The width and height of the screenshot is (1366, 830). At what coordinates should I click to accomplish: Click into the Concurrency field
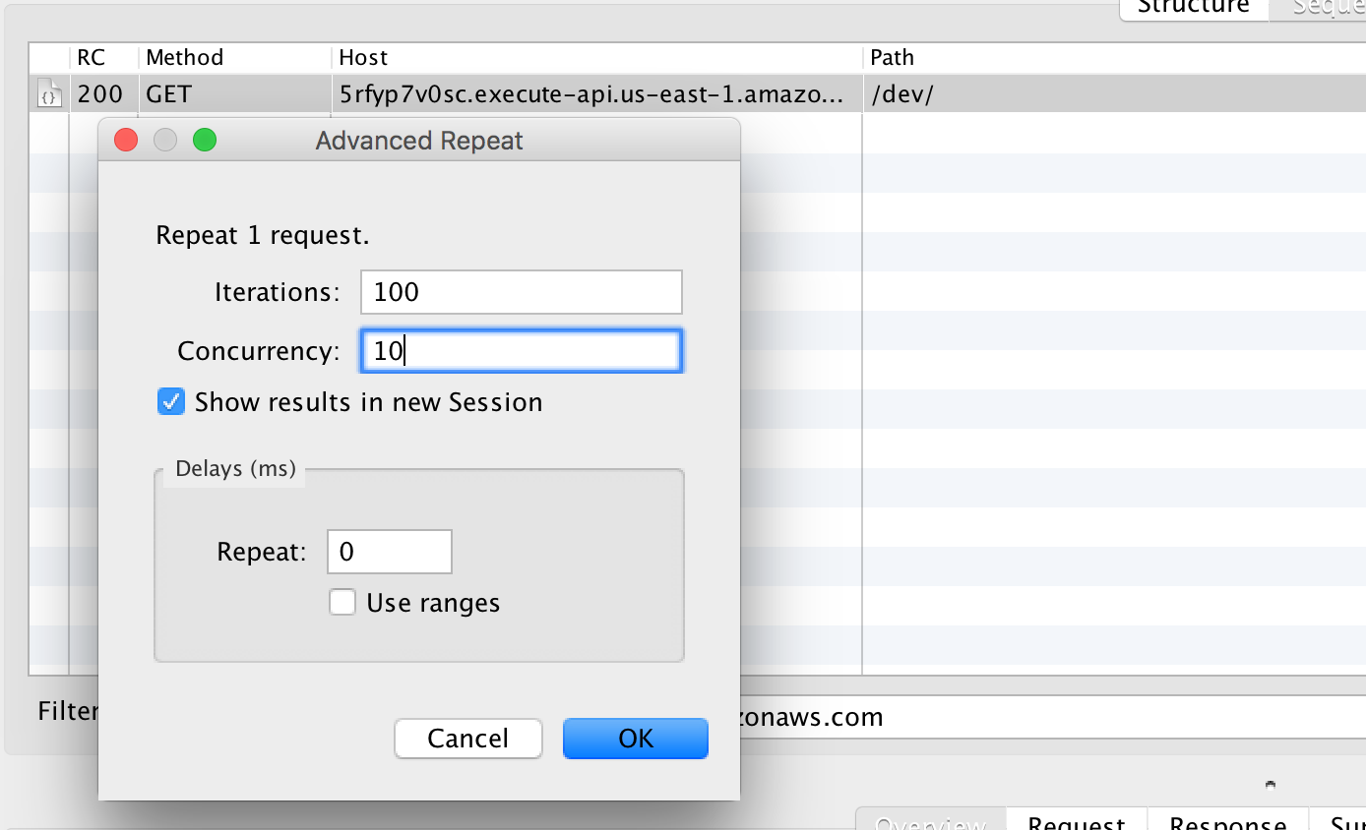pyautogui.click(x=521, y=351)
